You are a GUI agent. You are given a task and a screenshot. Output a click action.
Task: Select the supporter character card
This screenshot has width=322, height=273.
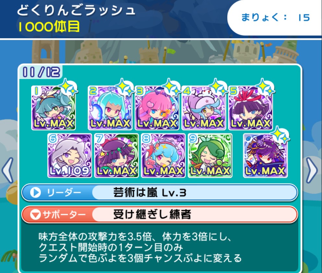265,155
